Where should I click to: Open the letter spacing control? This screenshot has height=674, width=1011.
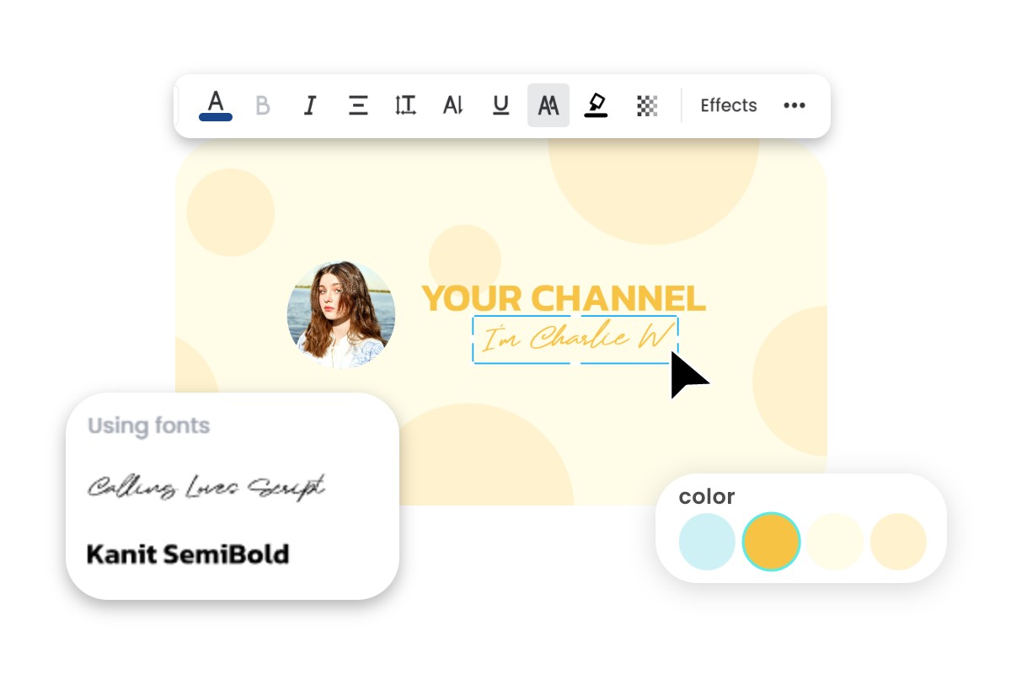point(452,104)
